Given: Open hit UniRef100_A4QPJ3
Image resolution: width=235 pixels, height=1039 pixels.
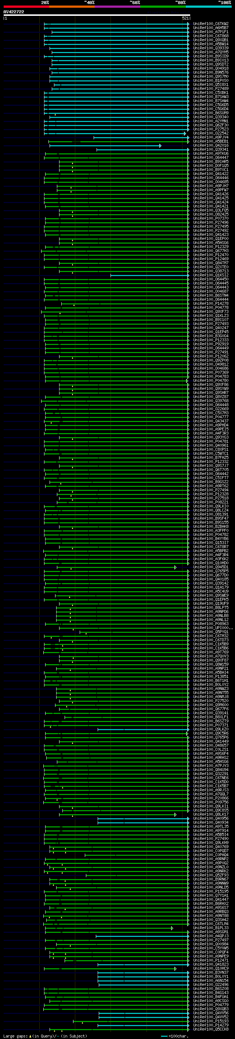Looking at the screenshot, I should click(211, 936).
